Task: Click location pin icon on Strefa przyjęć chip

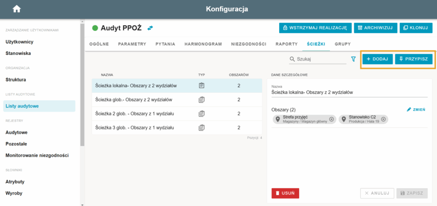Action: point(277,119)
